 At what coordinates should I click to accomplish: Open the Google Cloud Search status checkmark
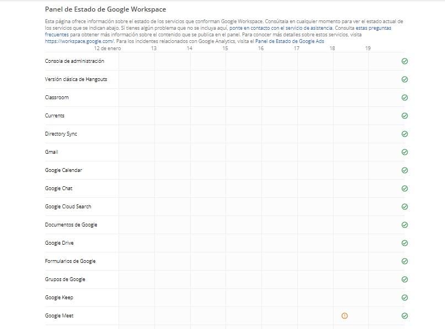pyautogui.click(x=405, y=207)
